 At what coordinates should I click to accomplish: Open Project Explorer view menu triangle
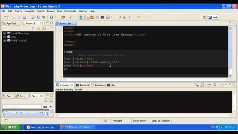click(x=51, y=28)
